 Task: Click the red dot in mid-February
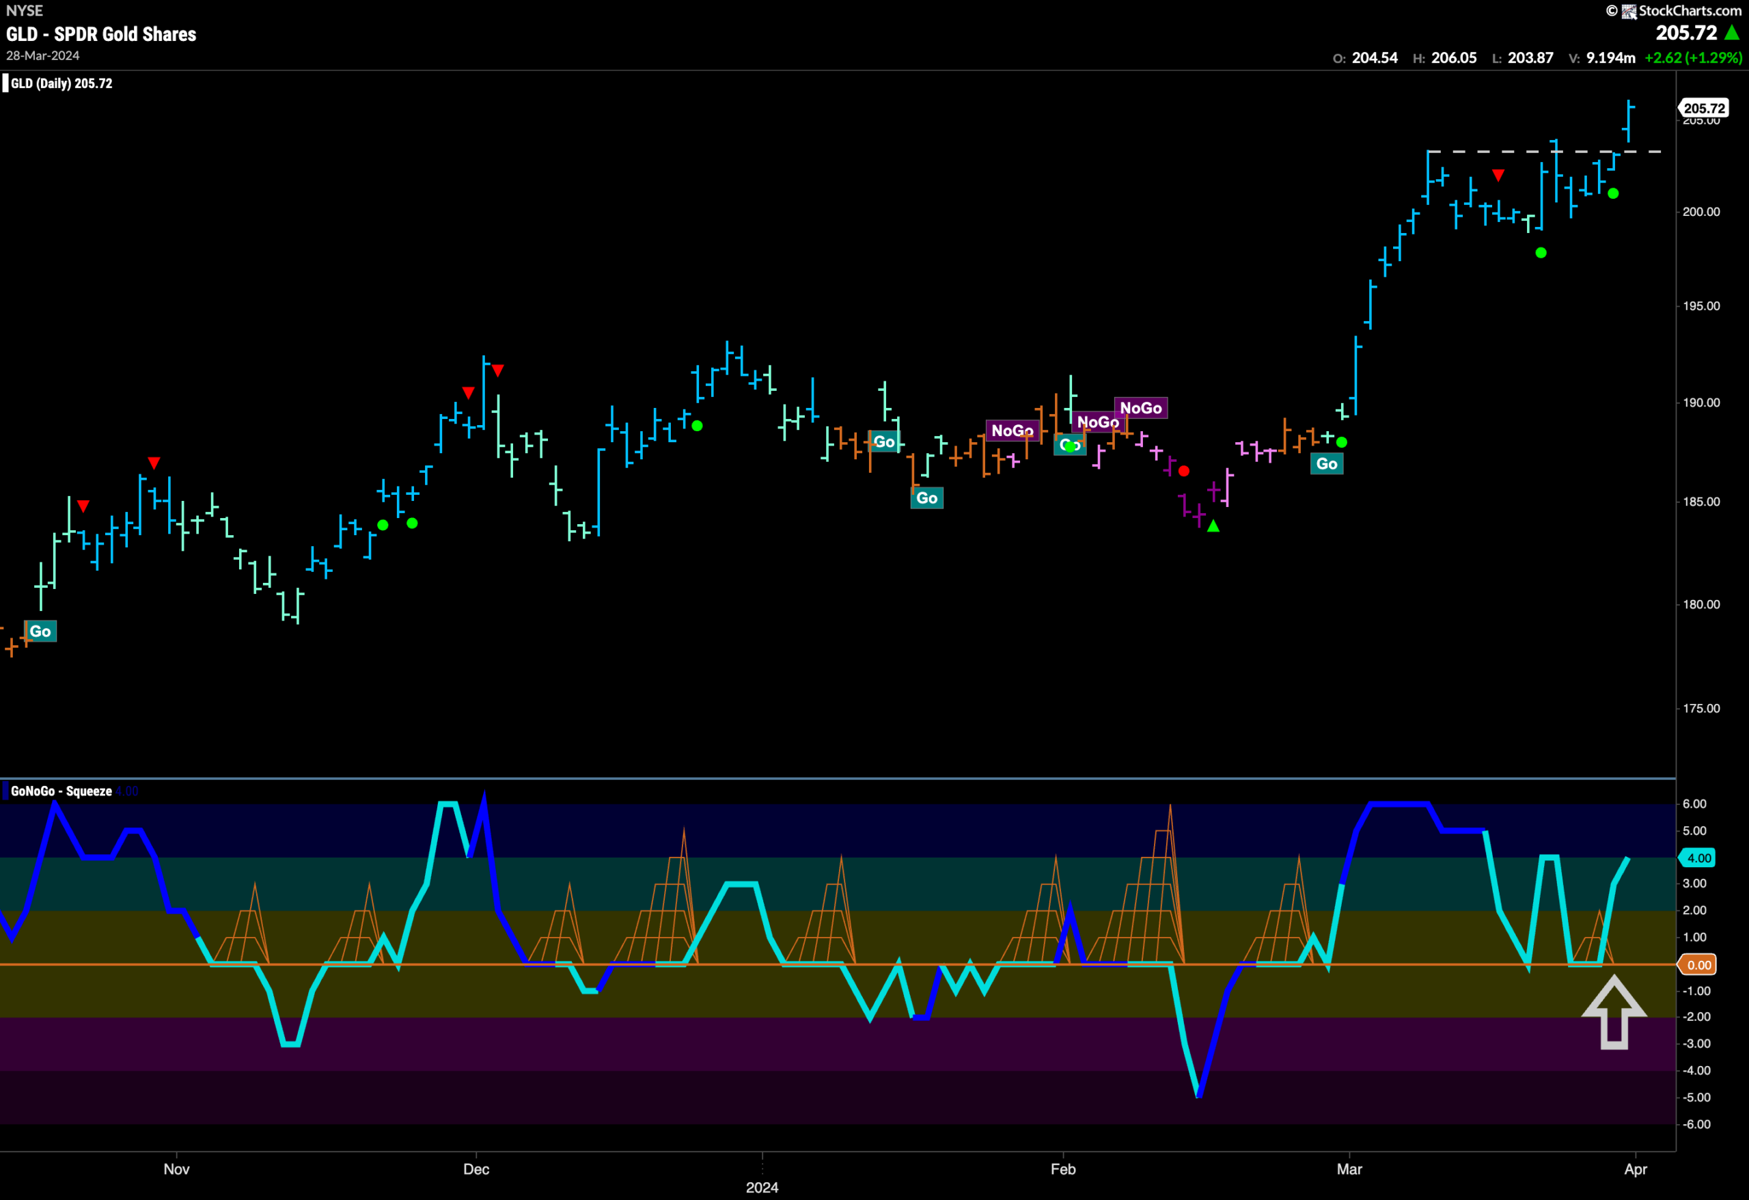1184,472
